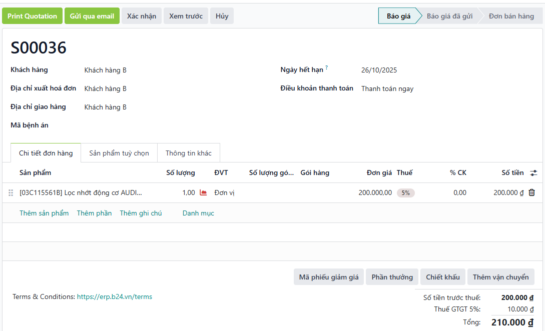Cancel the quotation with Hủy

pos(222,16)
